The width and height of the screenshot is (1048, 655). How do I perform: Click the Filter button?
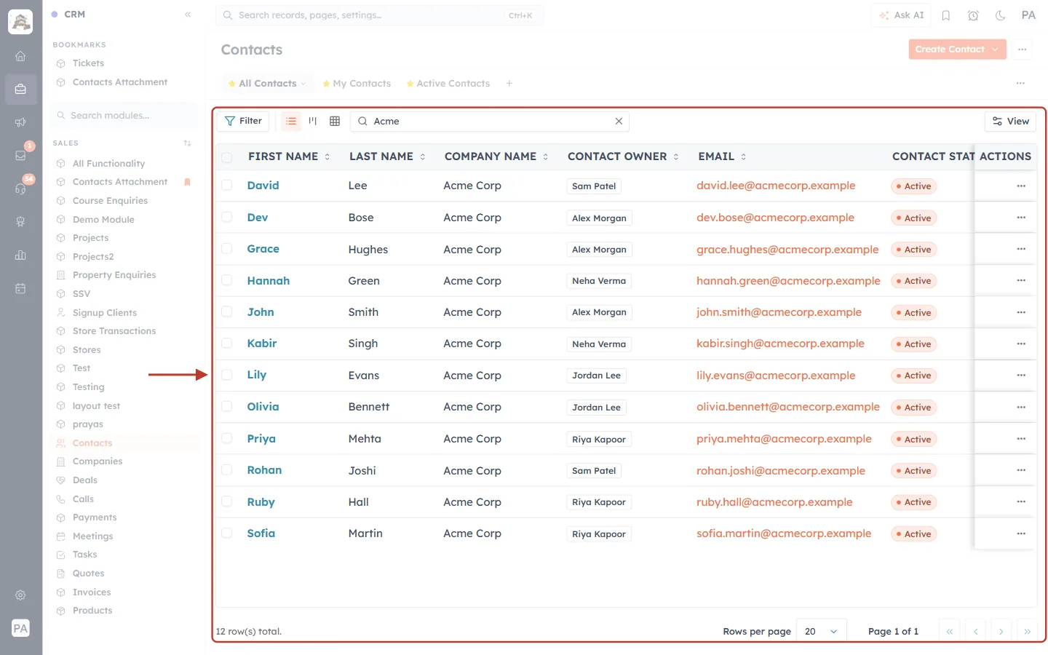[x=243, y=121]
